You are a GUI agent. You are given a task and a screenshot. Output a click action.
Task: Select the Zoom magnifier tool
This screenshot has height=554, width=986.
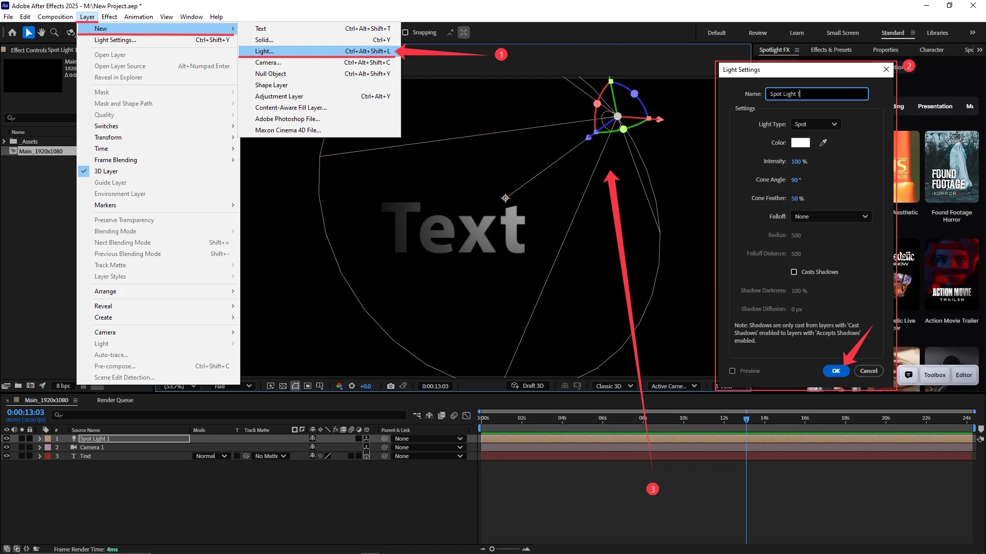tap(54, 32)
